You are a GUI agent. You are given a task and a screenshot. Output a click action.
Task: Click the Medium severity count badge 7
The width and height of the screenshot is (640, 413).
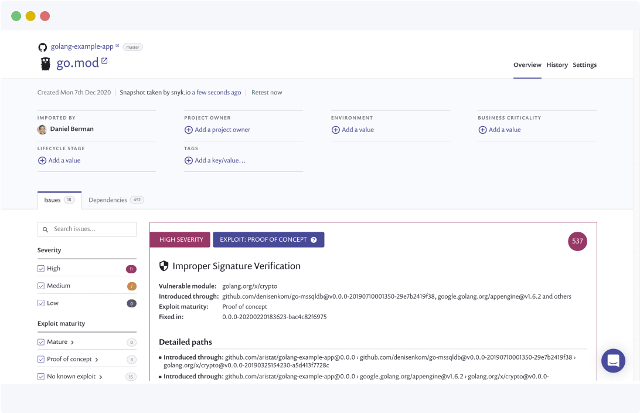[131, 286]
